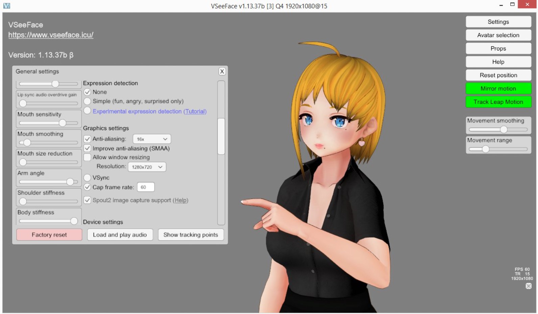Click the Factory reset button

pos(49,235)
